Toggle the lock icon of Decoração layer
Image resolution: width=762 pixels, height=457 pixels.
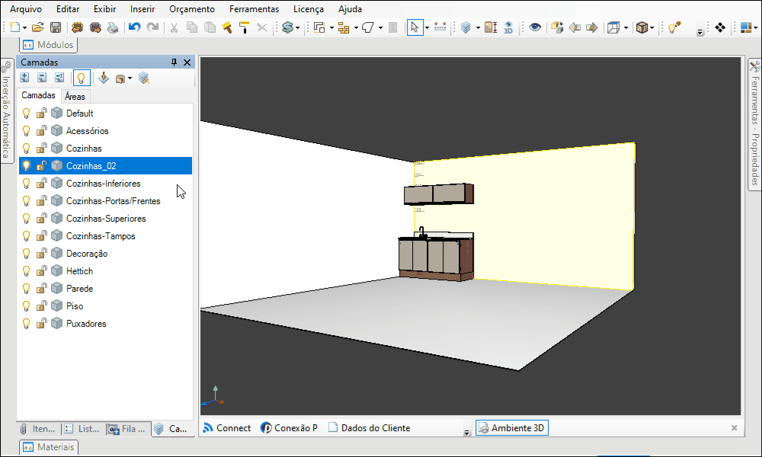[x=42, y=253]
